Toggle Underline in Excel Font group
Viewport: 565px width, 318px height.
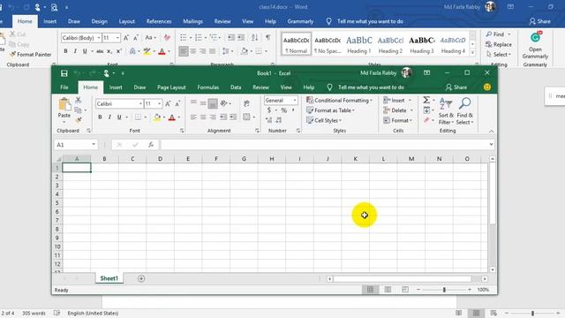tap(119, 117)
